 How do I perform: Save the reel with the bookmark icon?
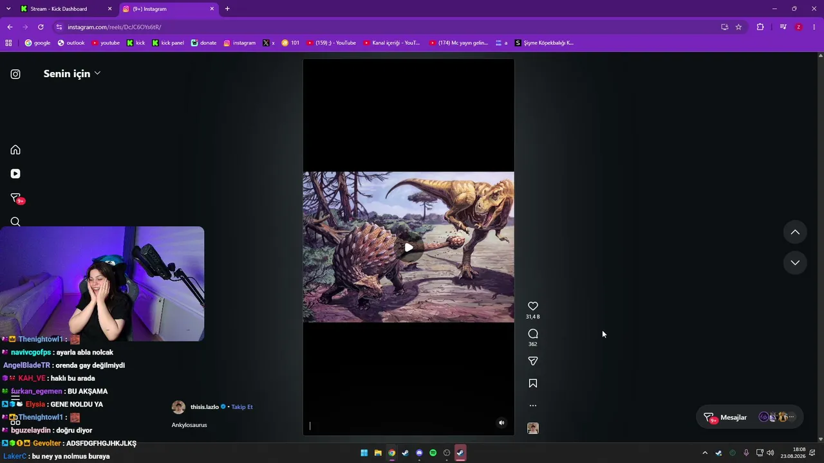(533, 383)
